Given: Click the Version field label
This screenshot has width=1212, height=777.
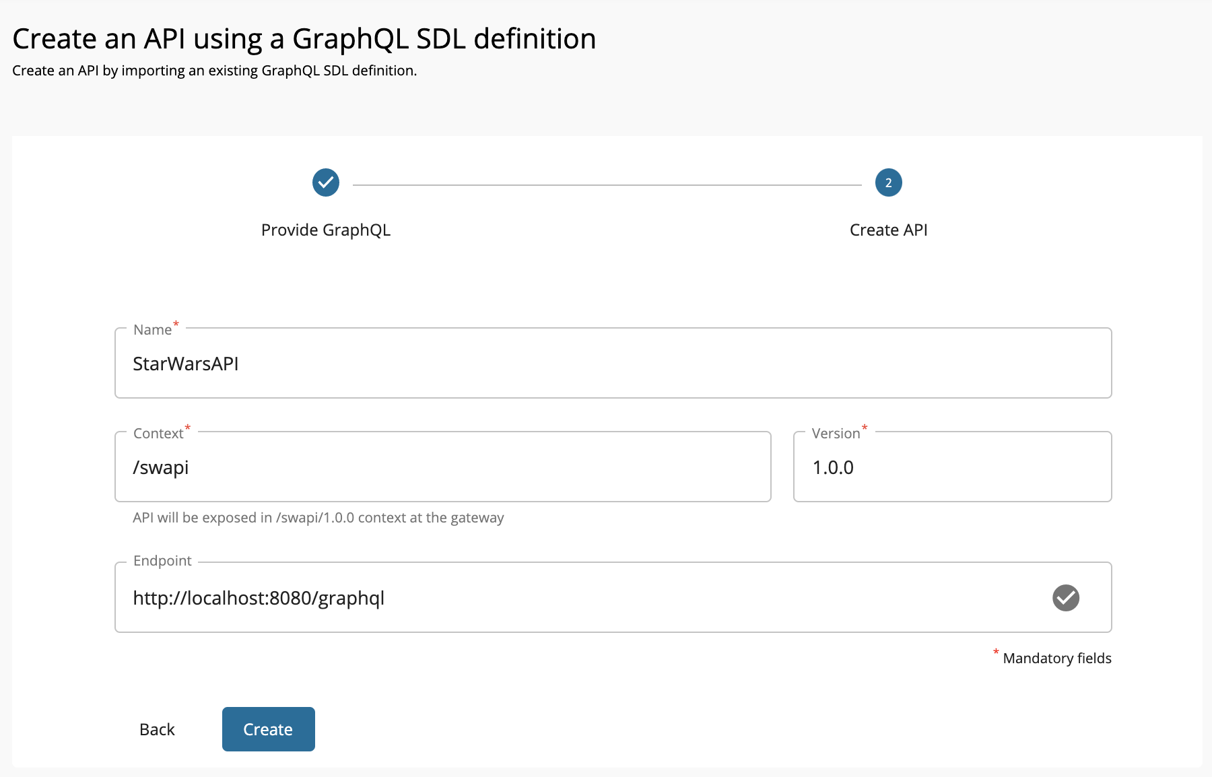Looking at the screenshot, I should [836, 434].
